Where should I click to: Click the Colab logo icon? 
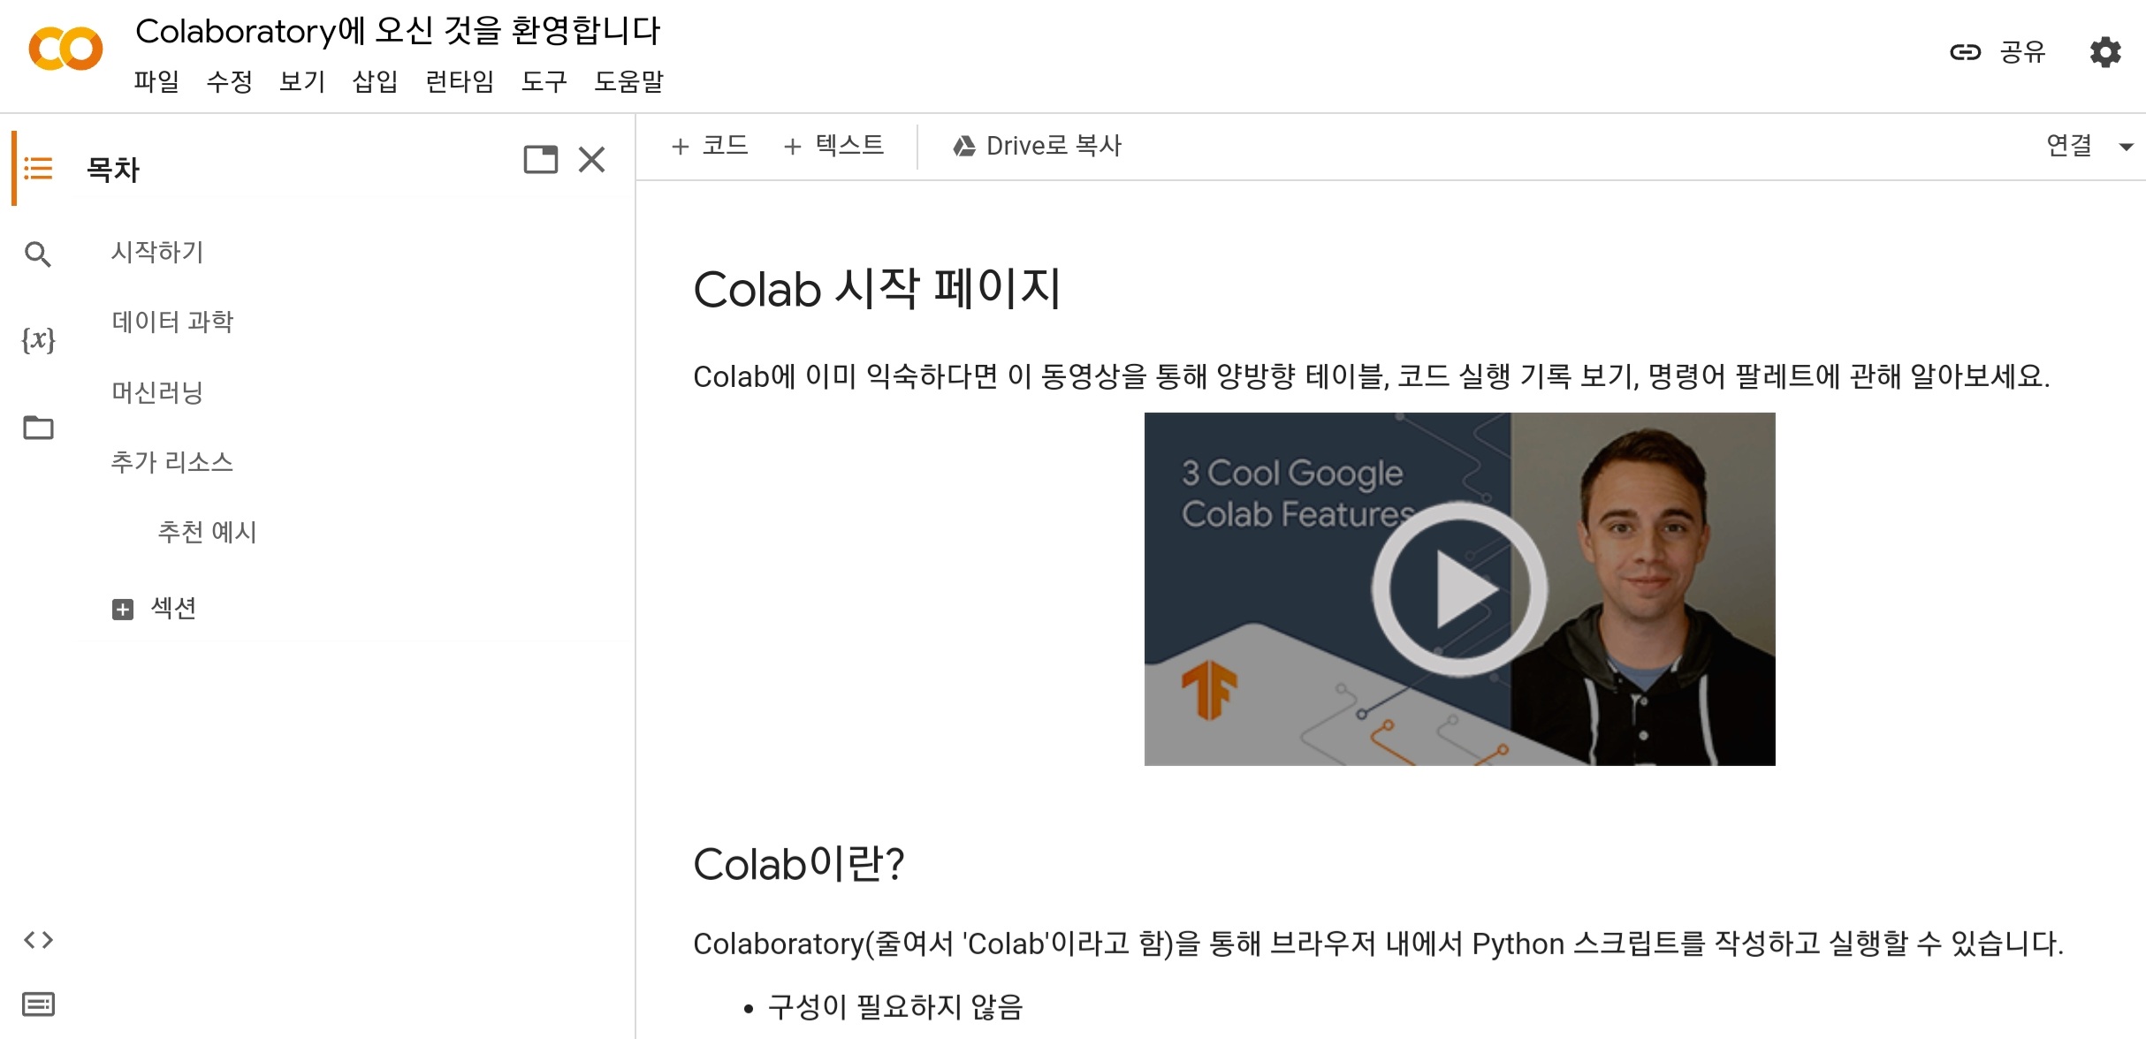(65, 49)
